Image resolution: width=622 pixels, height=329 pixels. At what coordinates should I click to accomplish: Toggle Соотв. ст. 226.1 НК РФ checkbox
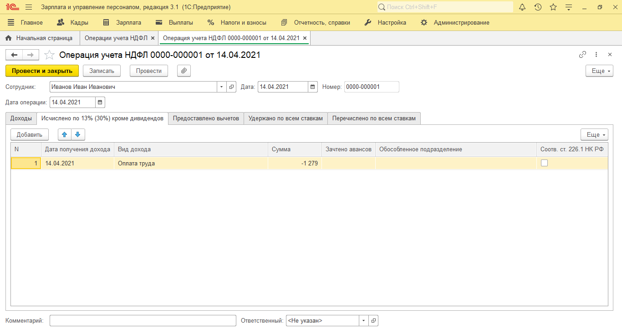[544, 163]
